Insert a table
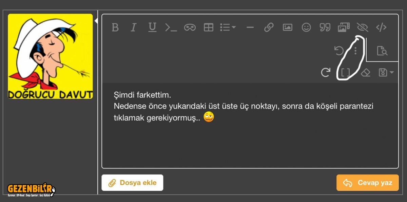407x202 pixels. 208,27
